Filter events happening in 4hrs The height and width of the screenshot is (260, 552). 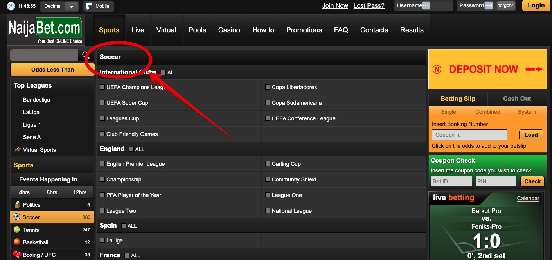point(24,192)
